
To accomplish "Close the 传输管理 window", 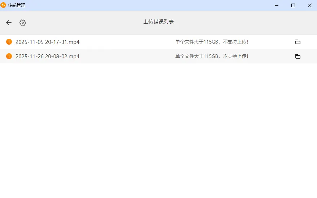I will tap(309, 5).
